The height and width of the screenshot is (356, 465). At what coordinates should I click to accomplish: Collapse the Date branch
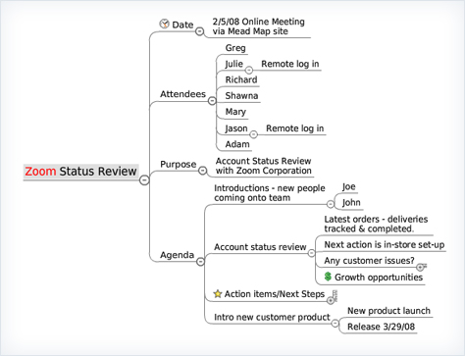[199, 31]
